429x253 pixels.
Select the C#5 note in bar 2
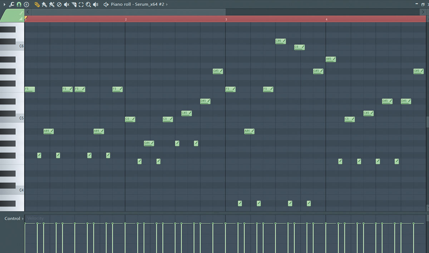tap(187, 113)
